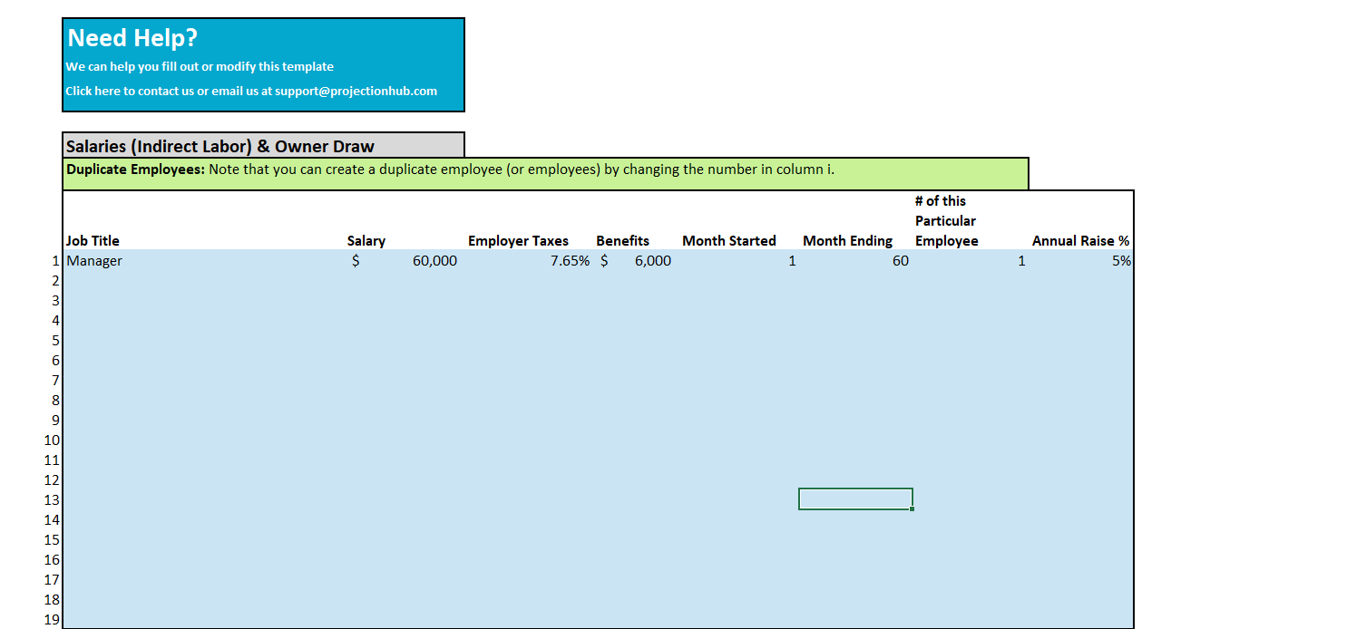
Task: Select empty Job Title cell in row 7
Action: (x=204, y=380)
